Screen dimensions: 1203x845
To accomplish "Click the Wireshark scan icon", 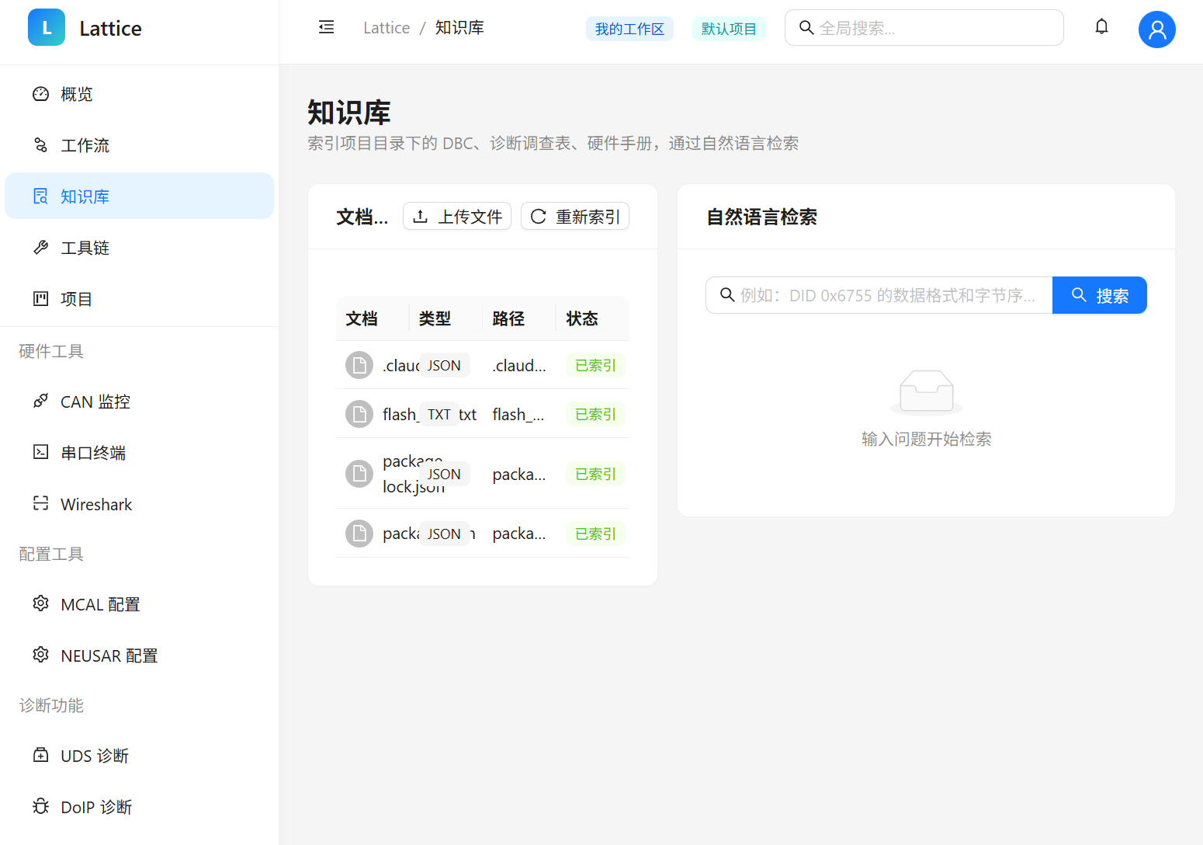I will pos(41,504).
